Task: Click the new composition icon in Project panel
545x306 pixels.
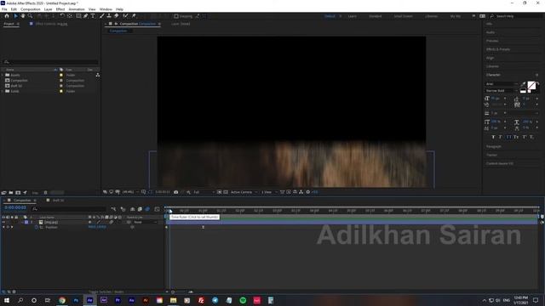Action: pos(18,193)
